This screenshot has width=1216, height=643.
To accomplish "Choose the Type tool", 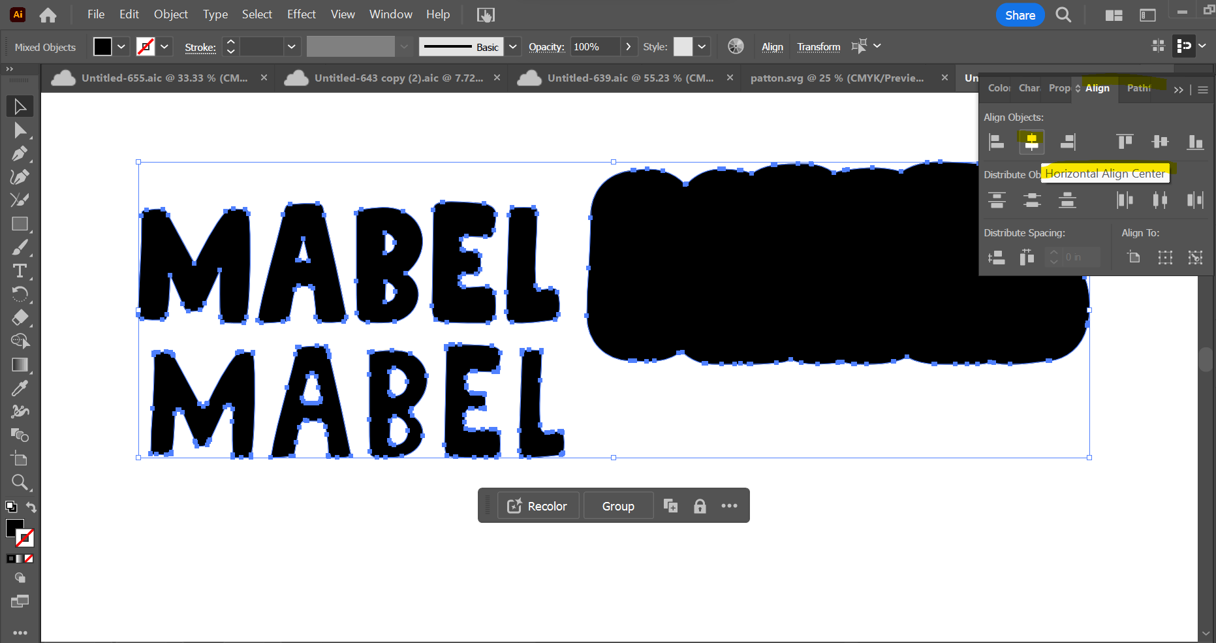I will click(x=20, y=271).
